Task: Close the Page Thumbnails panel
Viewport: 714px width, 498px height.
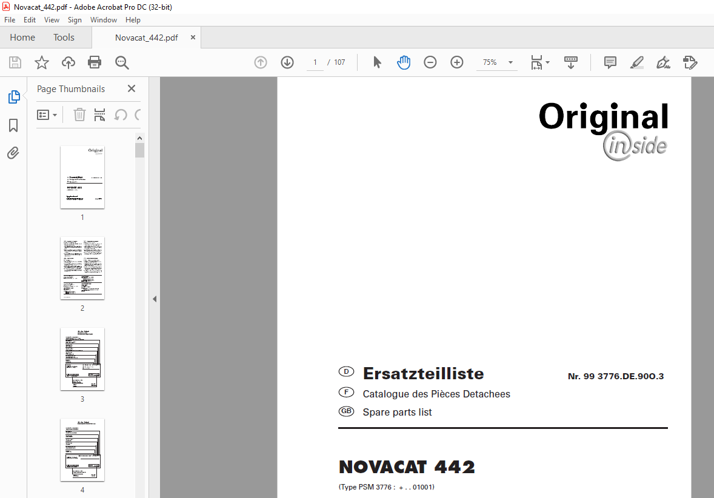Action: coord(132,88)
